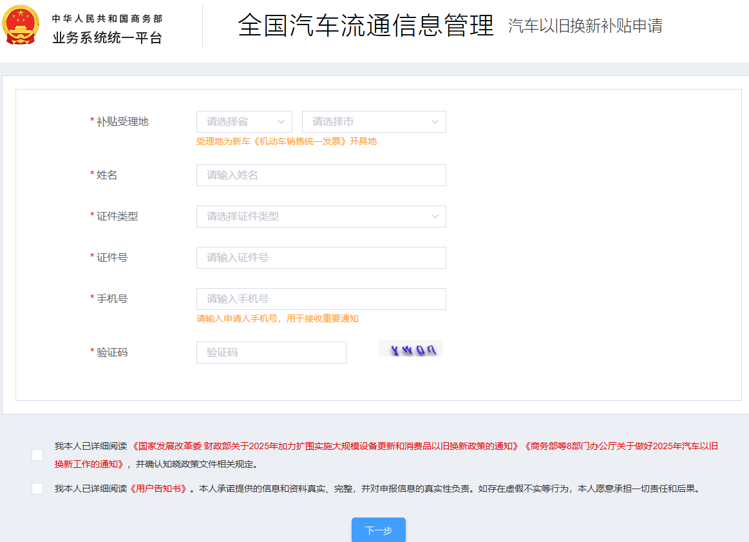Click the 下一步 button

pyautogui.click(x=378, y=530)
